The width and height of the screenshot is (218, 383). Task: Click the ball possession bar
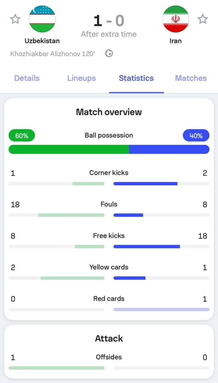[109, 149]
